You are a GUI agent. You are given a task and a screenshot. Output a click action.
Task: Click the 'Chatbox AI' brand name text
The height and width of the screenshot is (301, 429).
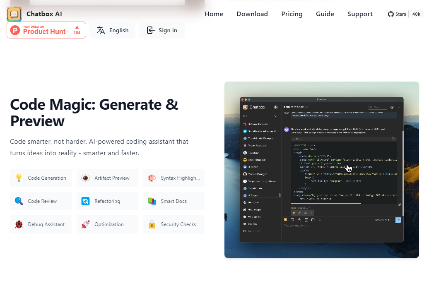pos(44,14)
